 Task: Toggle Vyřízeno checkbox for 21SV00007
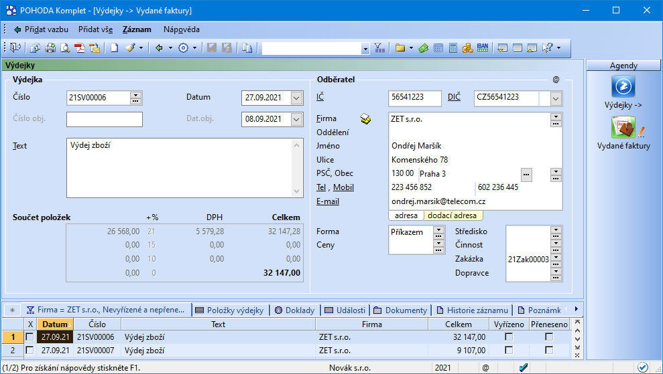[x=509, y=351]
